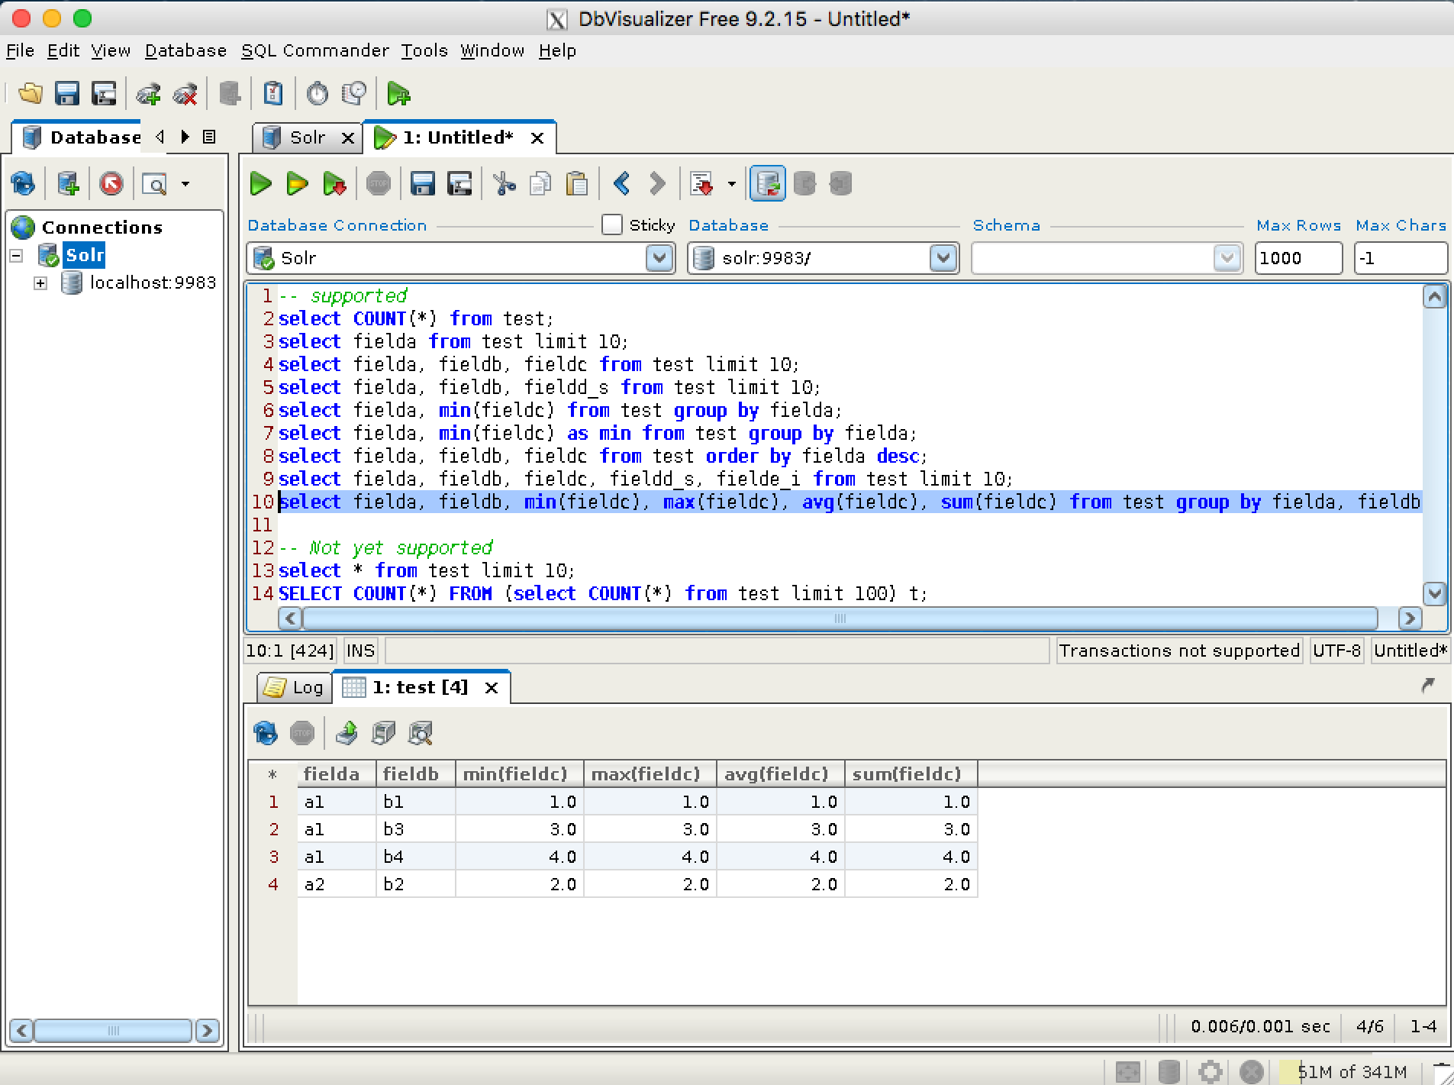Viewport: 1454px width, 1085px height.
Task: Enable the Sticky checkbox
Action: click(x=611, y=224)
